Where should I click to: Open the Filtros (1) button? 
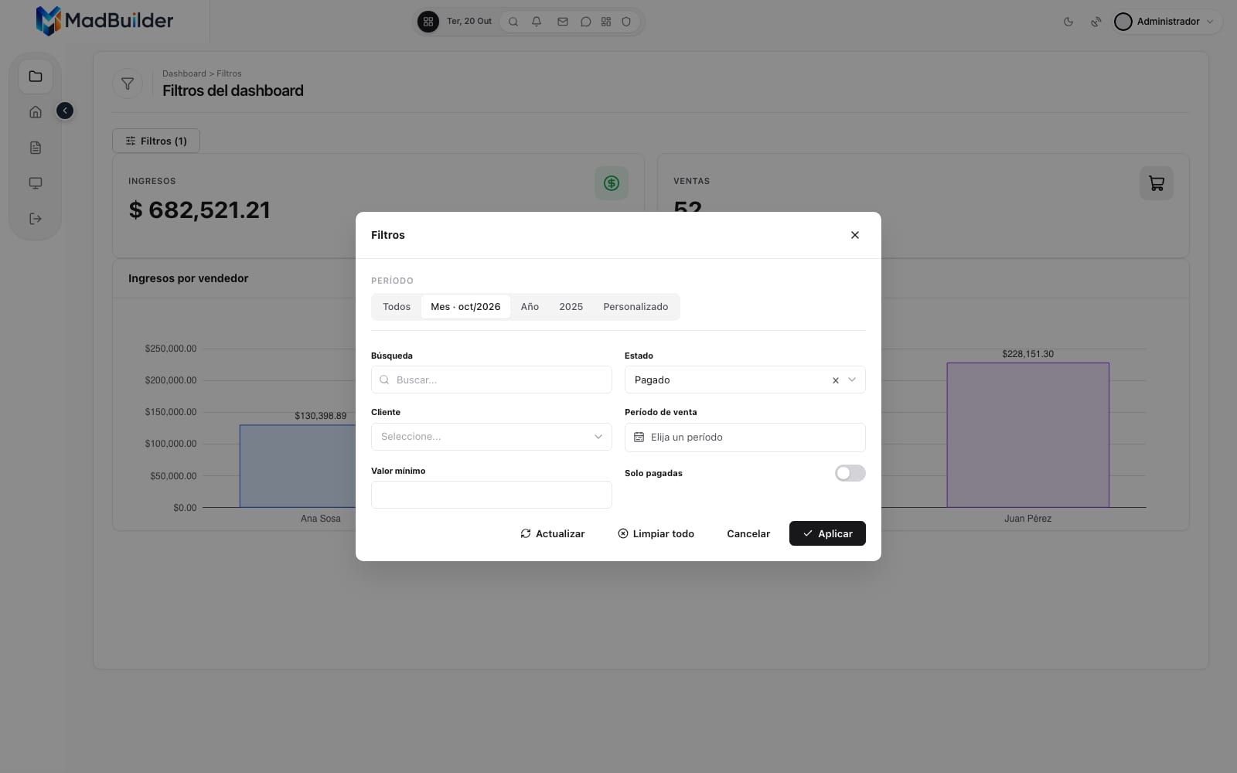pos(156,141)
